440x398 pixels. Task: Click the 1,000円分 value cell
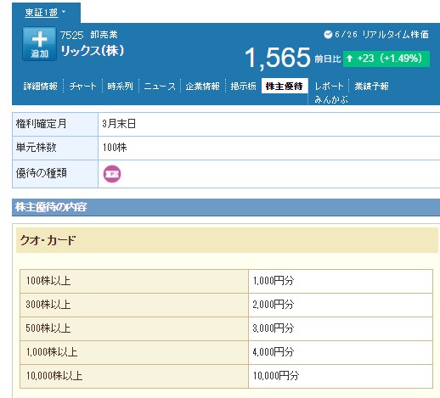pyautogui.click(x=341, y=281)
